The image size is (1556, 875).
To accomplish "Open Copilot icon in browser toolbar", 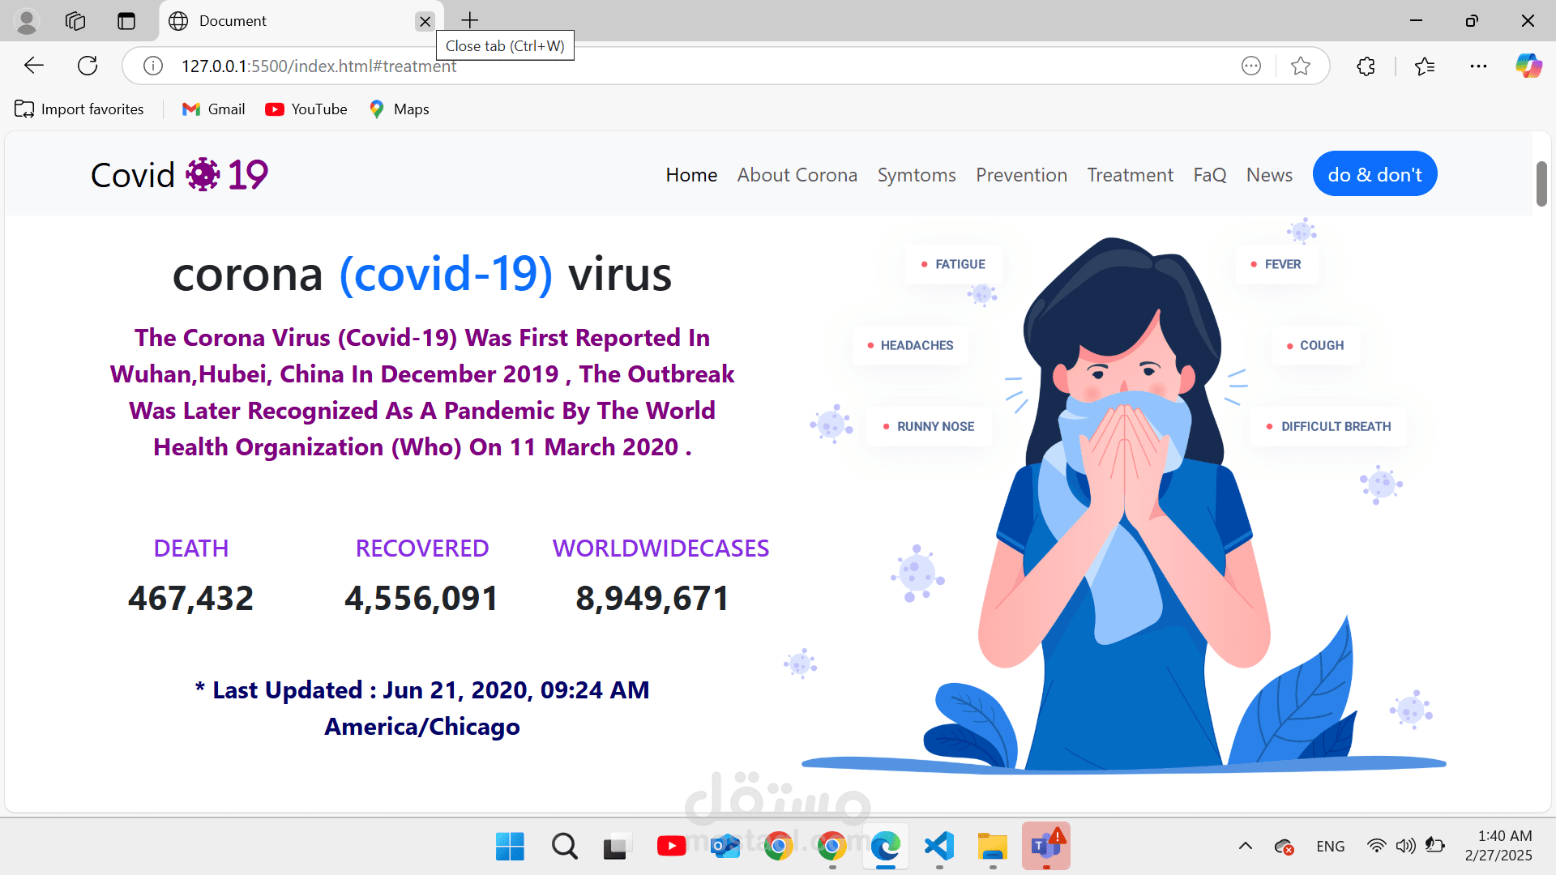I will point(1528,66).
